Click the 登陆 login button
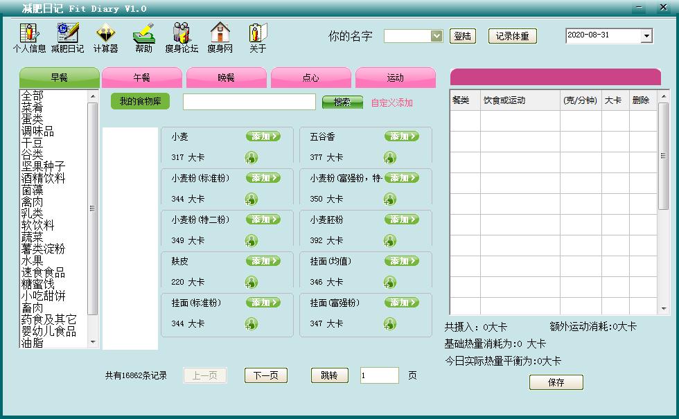The image size is (679, 419). (x=463, y=36)
